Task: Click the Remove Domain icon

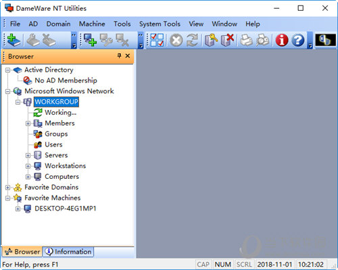Action: click(49, 40)
